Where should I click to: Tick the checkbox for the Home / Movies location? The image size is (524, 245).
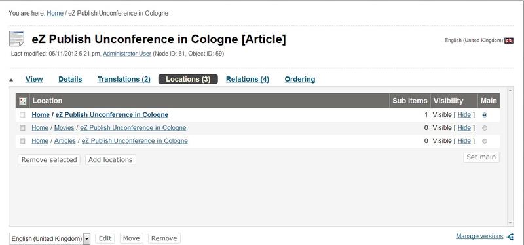(22, 127)
